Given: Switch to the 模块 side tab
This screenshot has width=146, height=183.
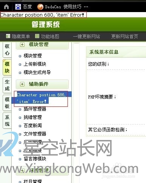Looking at the screenshot, I should [7, 68].
